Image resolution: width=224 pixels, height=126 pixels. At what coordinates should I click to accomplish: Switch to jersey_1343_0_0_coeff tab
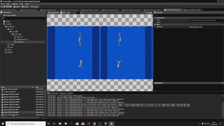[29, 10]
